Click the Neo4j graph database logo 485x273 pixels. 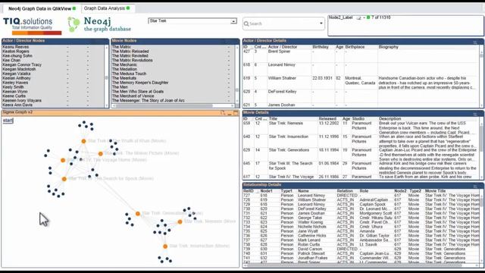coord(99,24)
